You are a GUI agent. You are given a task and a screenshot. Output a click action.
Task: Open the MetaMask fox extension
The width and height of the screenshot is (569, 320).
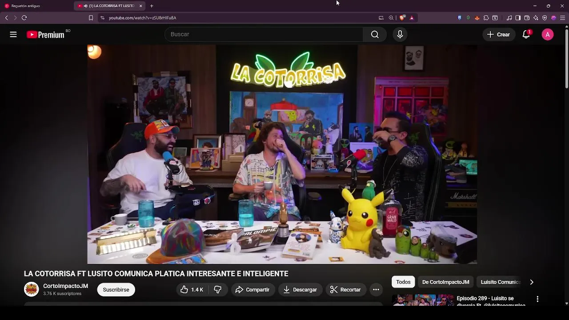(x=477, y=18)
